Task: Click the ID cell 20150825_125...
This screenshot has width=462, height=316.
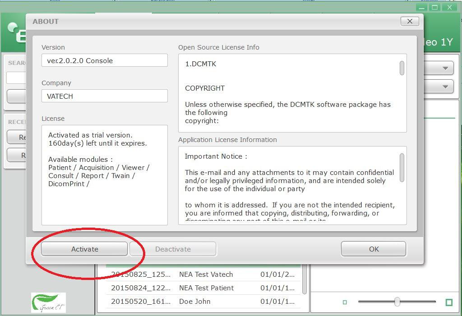Action: (141, 275)
